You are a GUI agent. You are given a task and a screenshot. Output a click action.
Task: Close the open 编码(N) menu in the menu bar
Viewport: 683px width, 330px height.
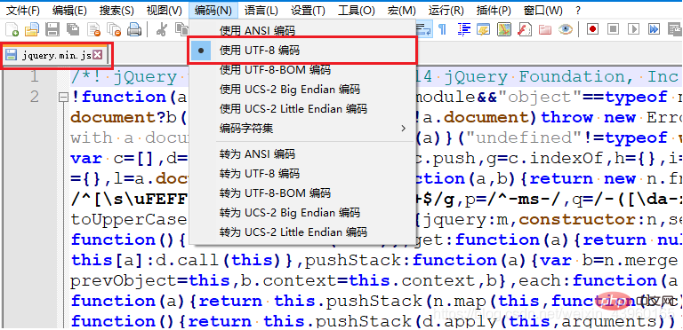coord(213,10)
